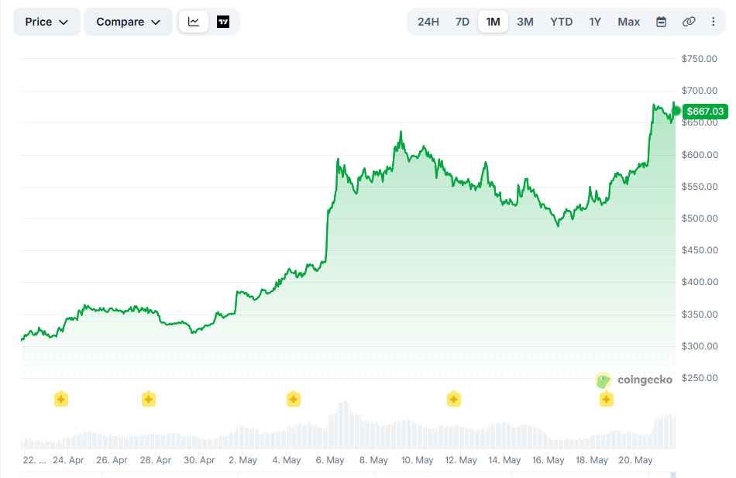Click the 2. May date label
The image size is (736, 478).
click(242, 460)
